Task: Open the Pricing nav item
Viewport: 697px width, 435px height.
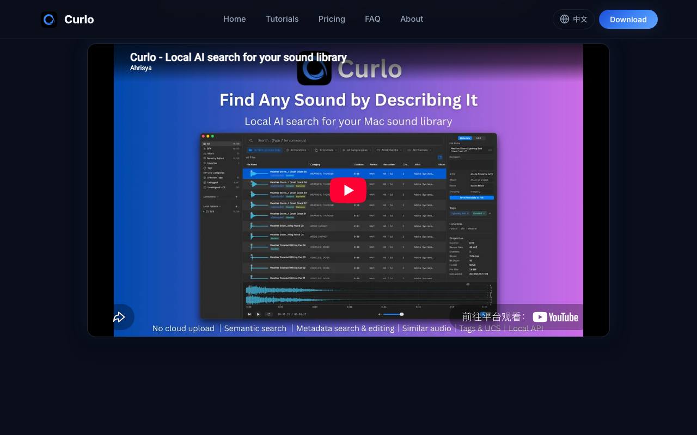Action: [332, 19]
